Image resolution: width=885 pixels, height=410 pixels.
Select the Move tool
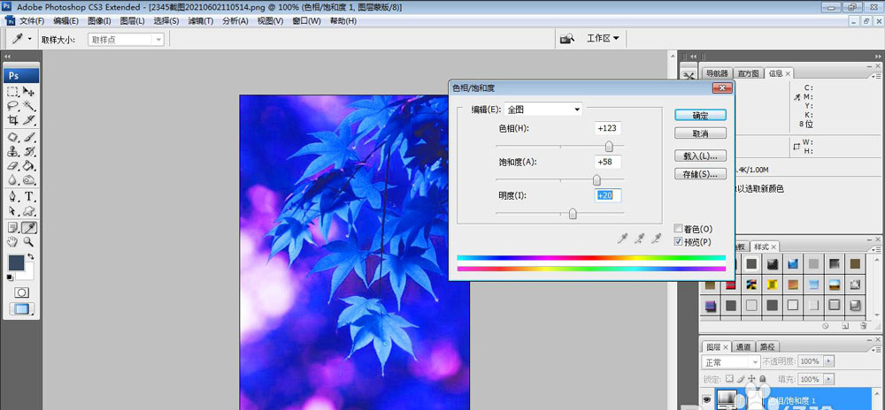[x=29, y=91]
